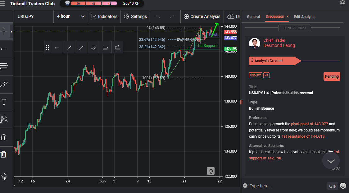349x193 pixels.
Task: Click the scroll-down chevron in discussion
Action: click(x=331, y=161)
